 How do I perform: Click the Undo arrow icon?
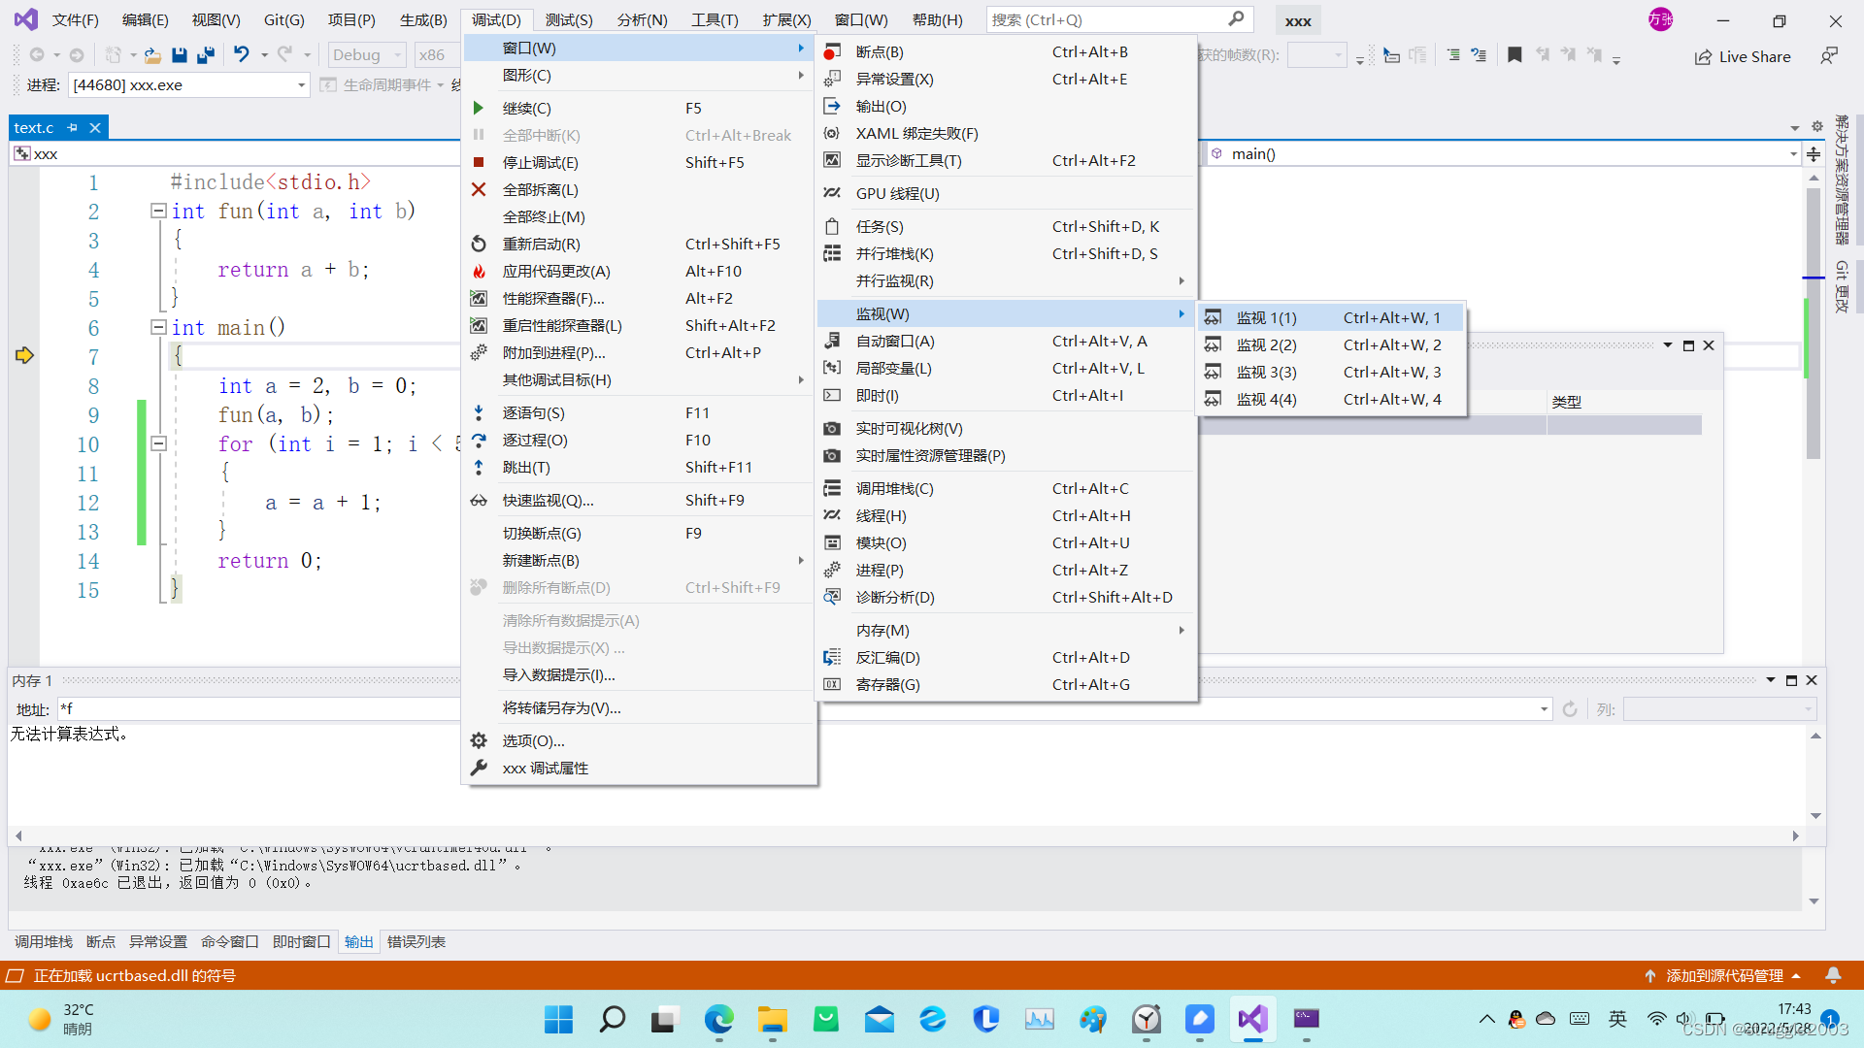(242, 55)
